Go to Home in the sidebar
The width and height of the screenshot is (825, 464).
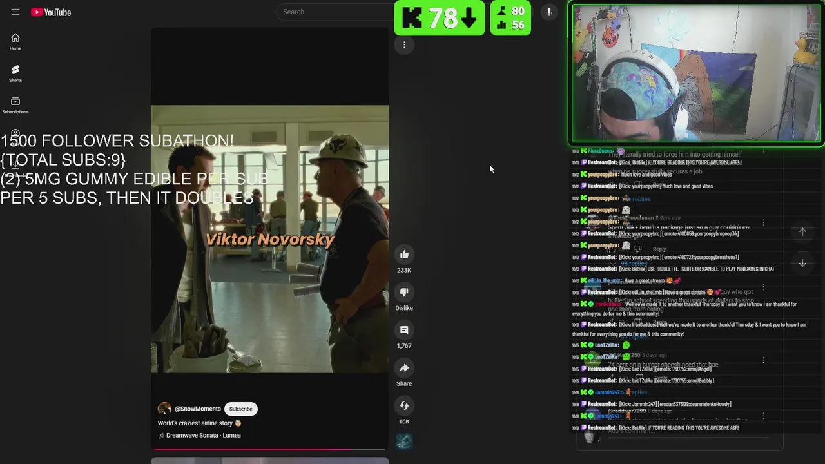pos(15,42)
